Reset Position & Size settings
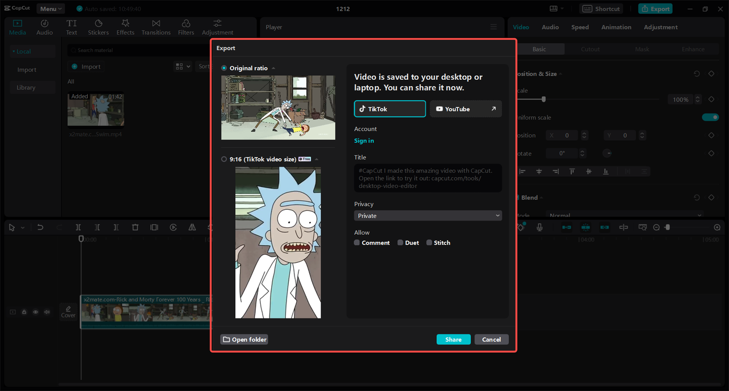 click(x=697, y=74)
